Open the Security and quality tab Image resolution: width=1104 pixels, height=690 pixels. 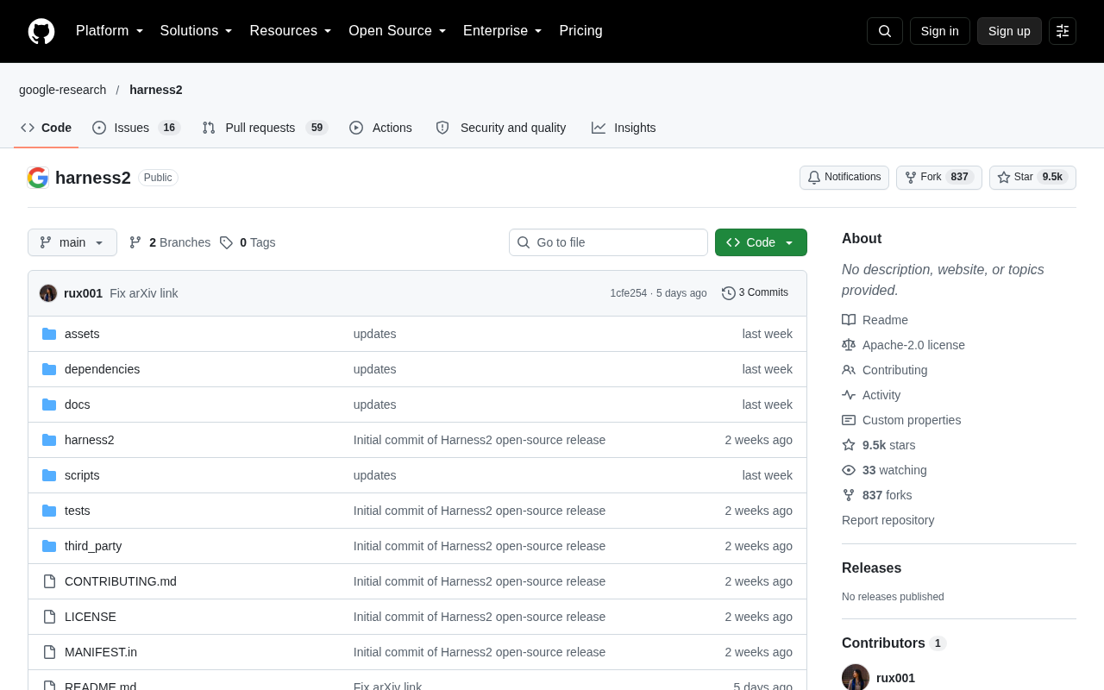[x=501, y=128]
